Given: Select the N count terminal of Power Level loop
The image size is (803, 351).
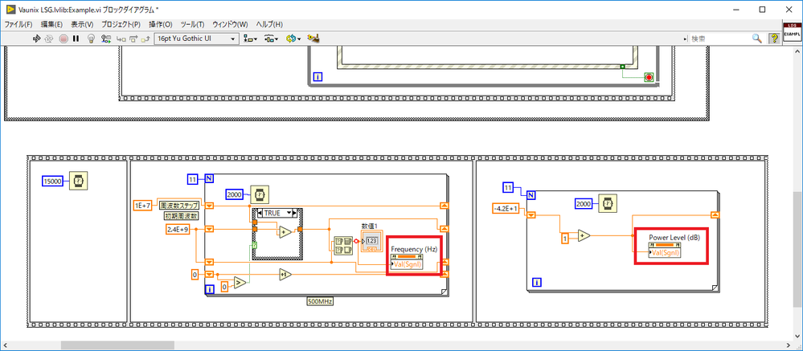Looking at the screenshot, I should [531, 195].
